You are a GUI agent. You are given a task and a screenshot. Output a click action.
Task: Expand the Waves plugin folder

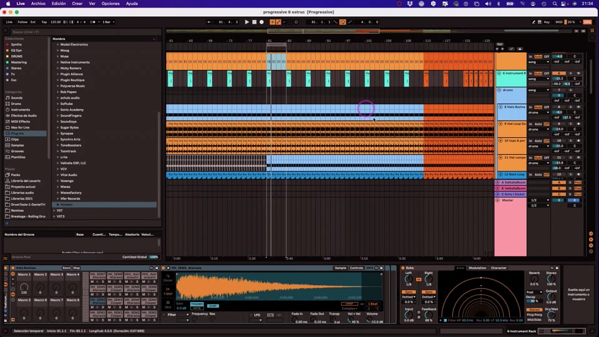[x=57, y=187]
